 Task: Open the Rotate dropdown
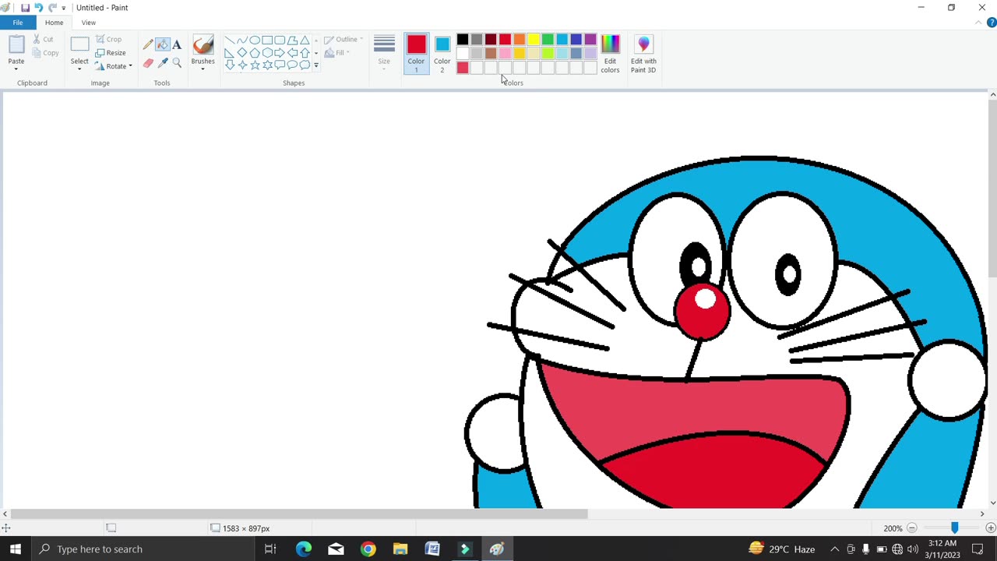tap(114, 66)
